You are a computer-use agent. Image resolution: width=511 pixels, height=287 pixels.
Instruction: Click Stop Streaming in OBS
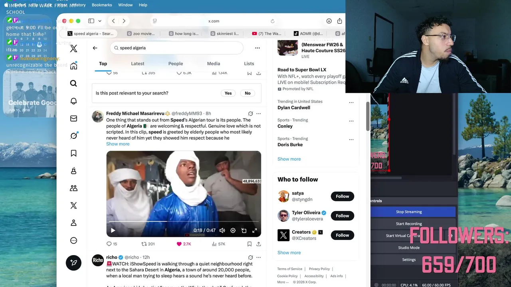[x=409, y=212]
